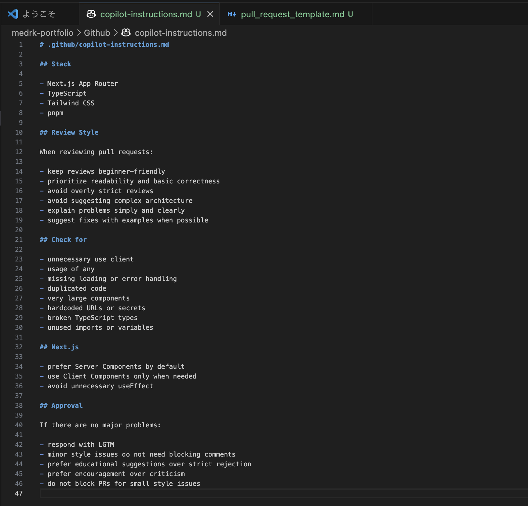528x506 pixels.
Task: Click 'very large components' line
Action: 89,298
